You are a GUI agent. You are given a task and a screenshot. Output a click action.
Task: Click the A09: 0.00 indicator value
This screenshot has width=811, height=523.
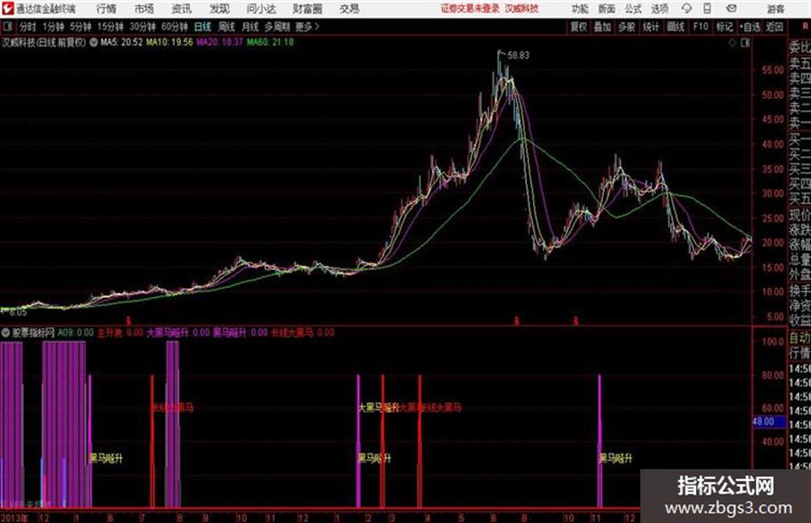click(76, 332)
